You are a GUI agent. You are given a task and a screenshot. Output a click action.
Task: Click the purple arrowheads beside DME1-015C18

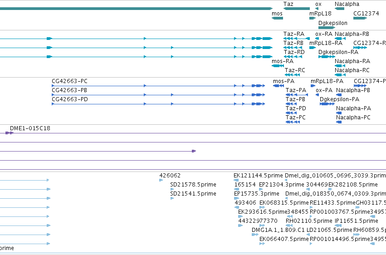pyautogui.click(x=10, y=133)
